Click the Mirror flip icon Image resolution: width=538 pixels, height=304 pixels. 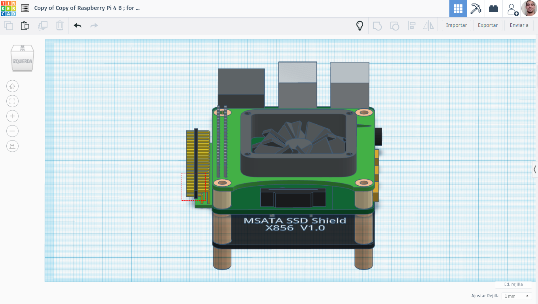point(428,26)
